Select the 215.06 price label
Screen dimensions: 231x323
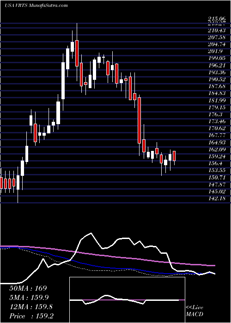pyautogui.click(x=217, y=19)
